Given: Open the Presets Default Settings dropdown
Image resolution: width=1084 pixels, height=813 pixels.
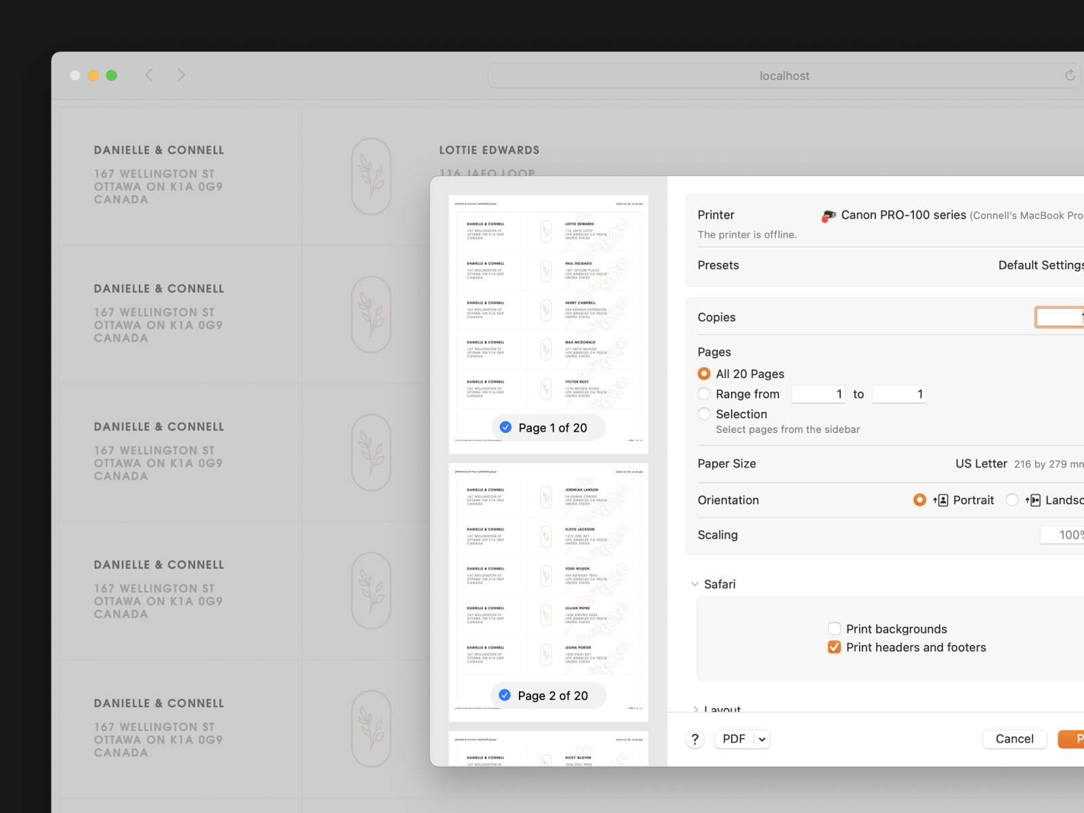Looking at the screenshot, I should [1040, 265].
